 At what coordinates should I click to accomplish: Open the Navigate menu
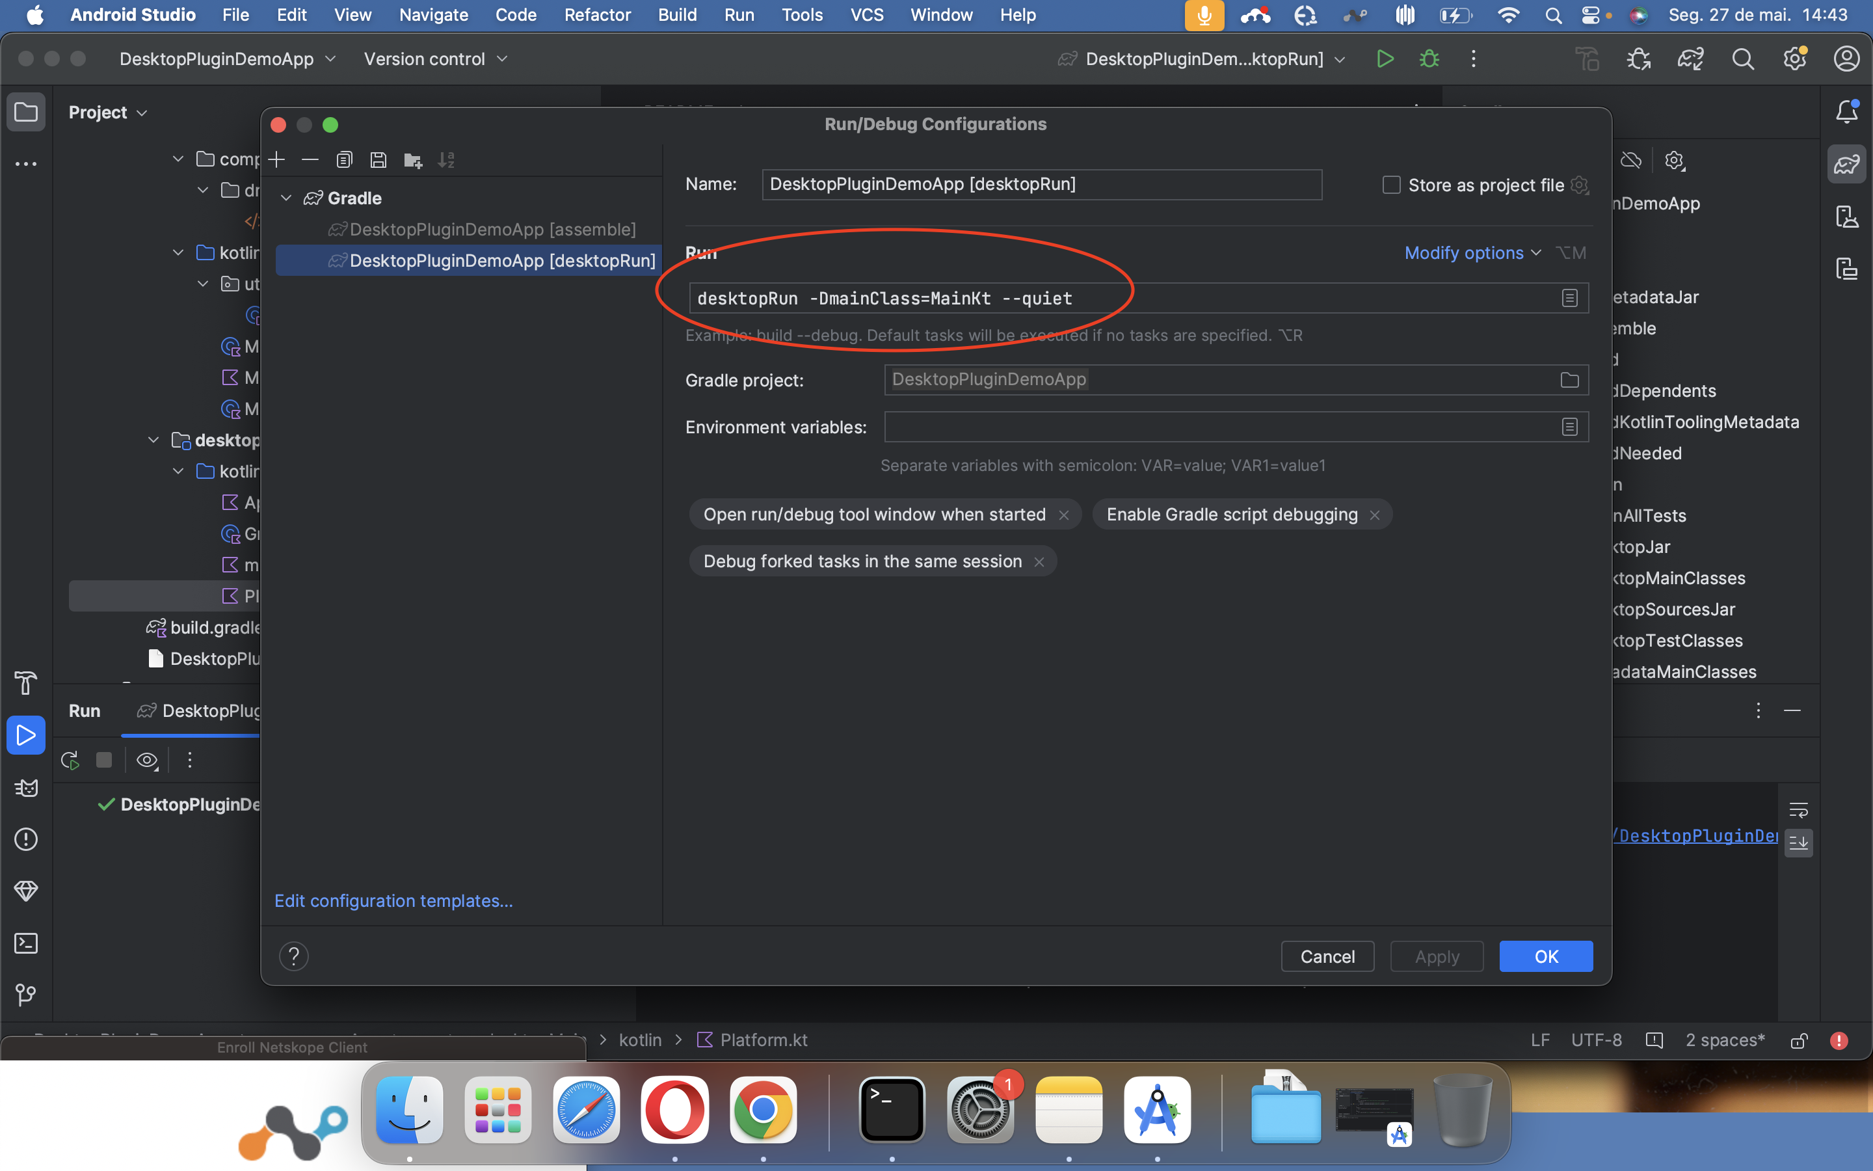(x=433, y=15)
